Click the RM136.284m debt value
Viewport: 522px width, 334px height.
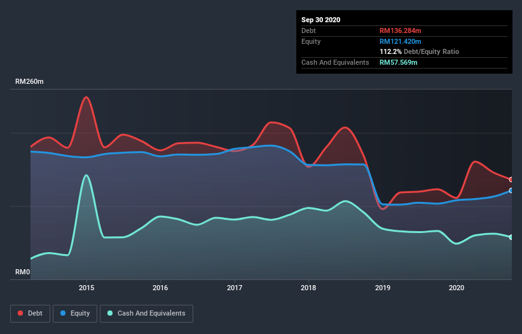[400, 30]
